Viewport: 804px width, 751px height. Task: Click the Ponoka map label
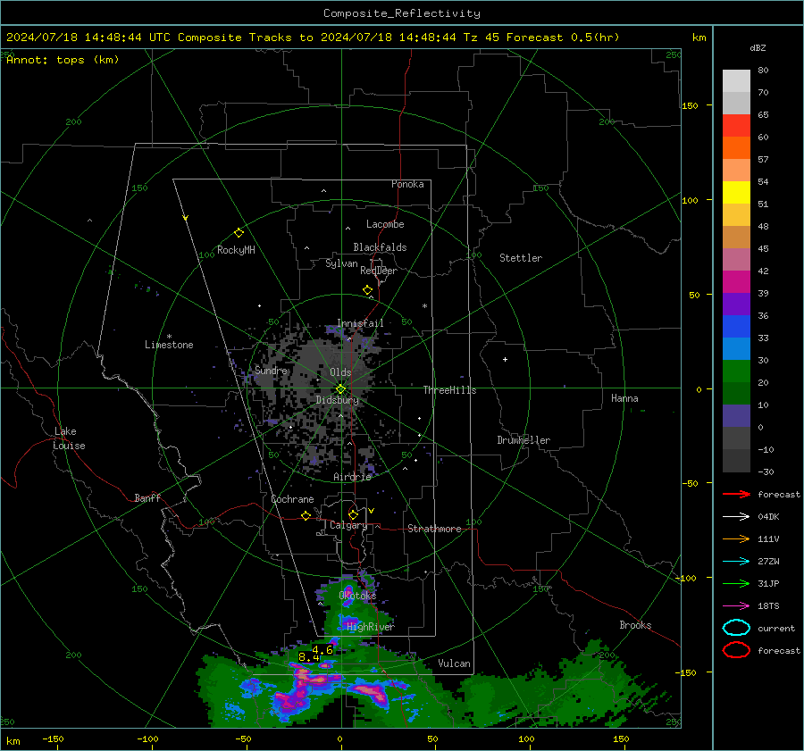point(407,184)
